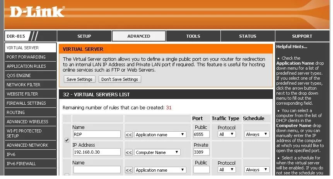Screen dimensions: 333x179
Task: Click the remaining rules count 31
Action: [x=169, y=108]
